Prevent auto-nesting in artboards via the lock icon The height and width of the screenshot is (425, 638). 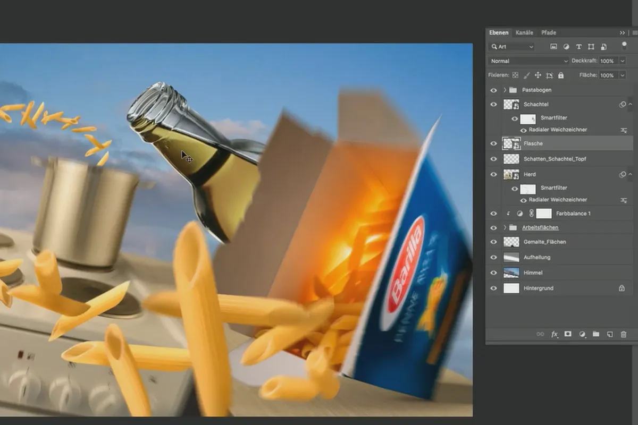coord(550,75)
